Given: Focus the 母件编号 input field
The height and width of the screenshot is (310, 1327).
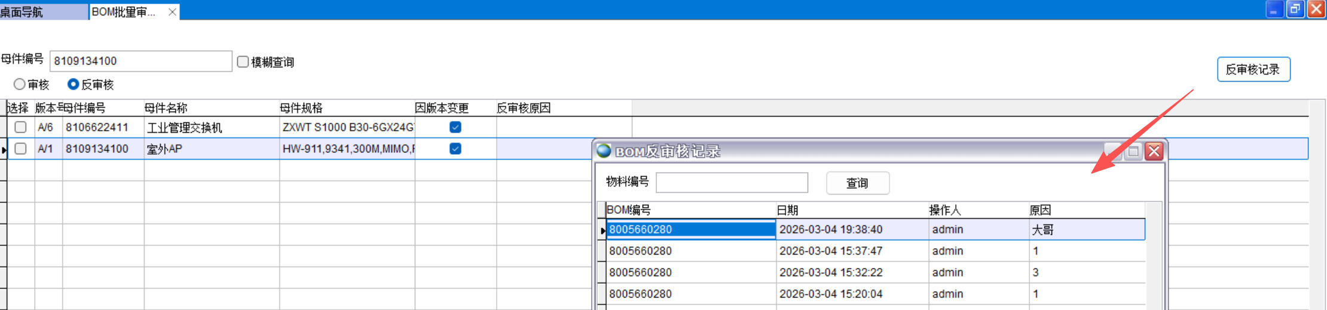Looking at the screenshot, I should [x=140, y=61].
